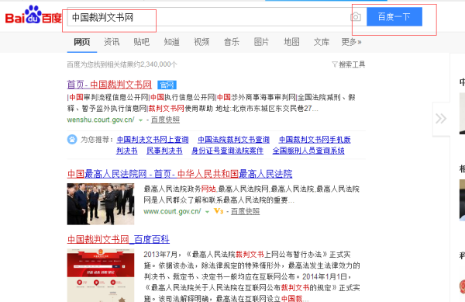This screenshot has height=302, width=465.
Task: Switch to the 图片 tab
Action: [261, 42]
